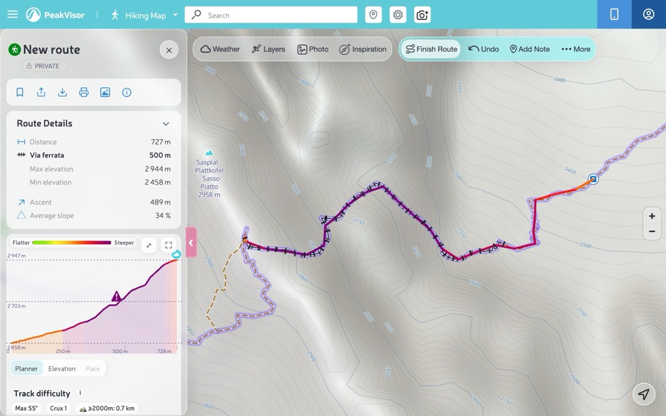The image size is (666, 416).
Task: Open Inspiration in map toolbar
Action: click(363, 49)
